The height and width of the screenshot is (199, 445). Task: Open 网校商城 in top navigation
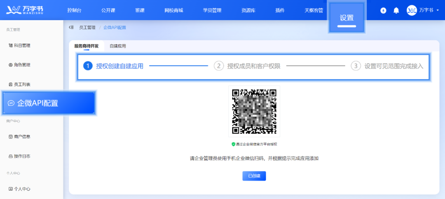tap(174, 10)
